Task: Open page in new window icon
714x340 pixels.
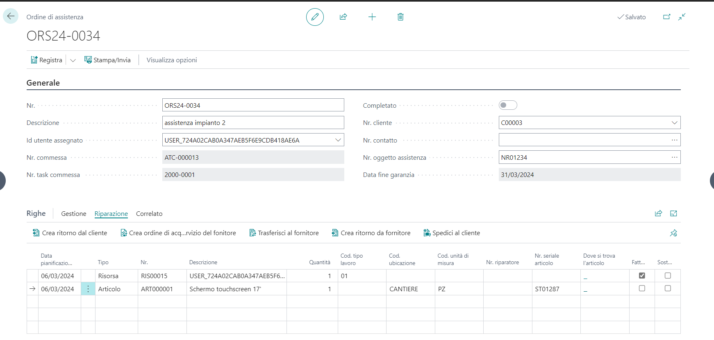Action: [667, 17]
